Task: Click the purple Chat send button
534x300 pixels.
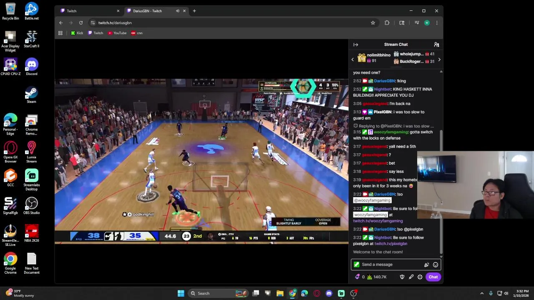Action: [433, 277]
